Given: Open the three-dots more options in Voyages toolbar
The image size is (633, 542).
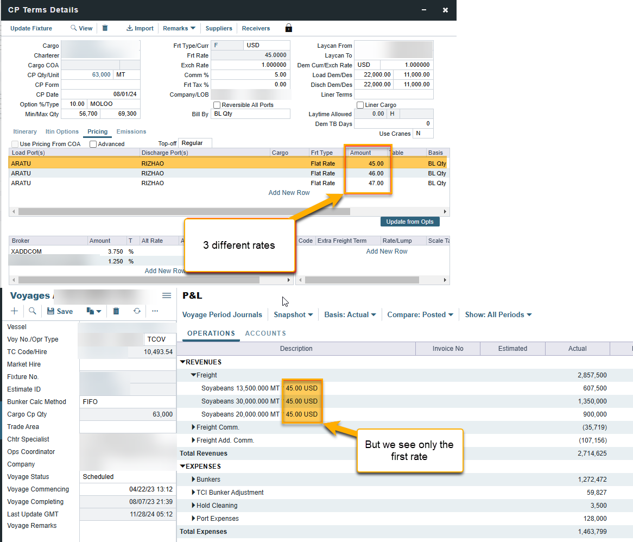Looking at the screenshot, I should point(155,311).
